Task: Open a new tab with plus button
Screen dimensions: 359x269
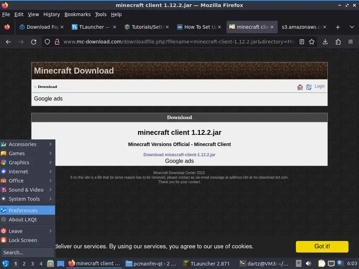Action: (338, 27)
